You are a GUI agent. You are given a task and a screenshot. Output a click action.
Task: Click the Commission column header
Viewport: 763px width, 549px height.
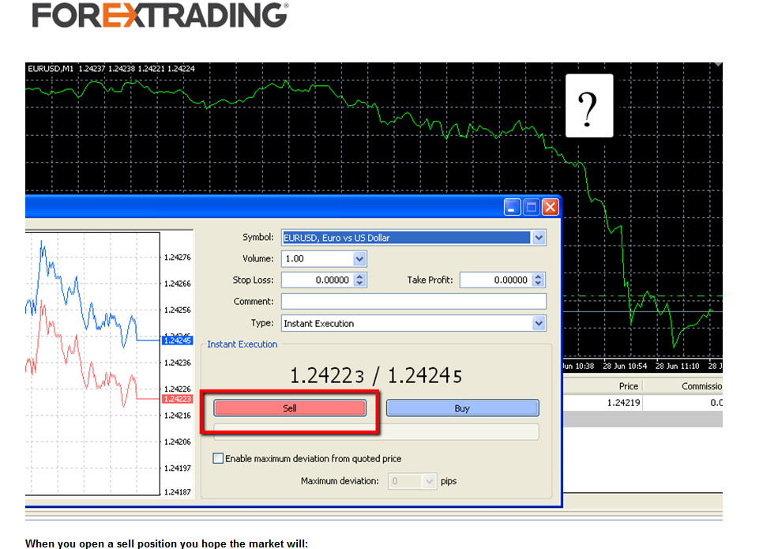(x=701, y=386)
